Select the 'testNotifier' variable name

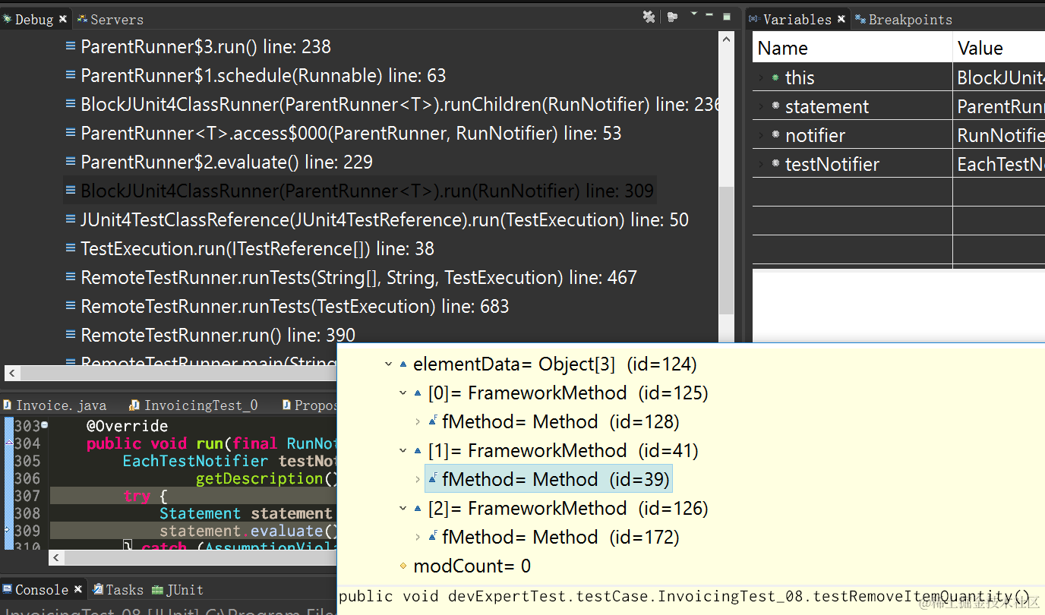[x=832, y=164]
